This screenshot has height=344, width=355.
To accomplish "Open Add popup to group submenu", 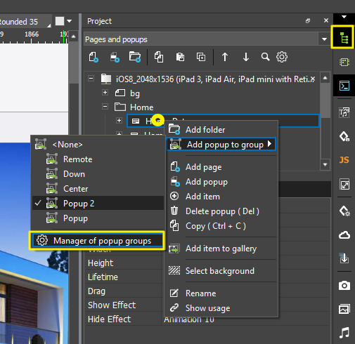I will point(221,144).
